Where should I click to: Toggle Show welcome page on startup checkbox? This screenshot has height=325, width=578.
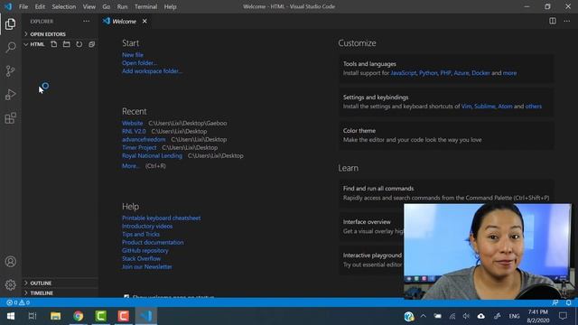pyautogui.click(x=126, y=296)
